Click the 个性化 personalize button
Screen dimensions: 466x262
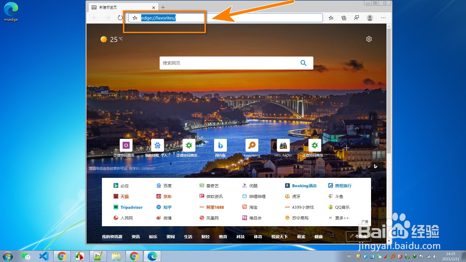pyautogui.click(x=359, y=236)
